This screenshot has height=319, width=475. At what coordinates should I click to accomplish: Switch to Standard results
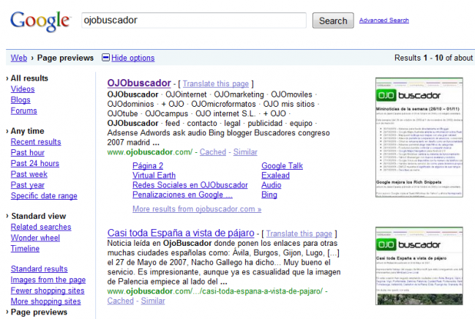coord(39,269)
